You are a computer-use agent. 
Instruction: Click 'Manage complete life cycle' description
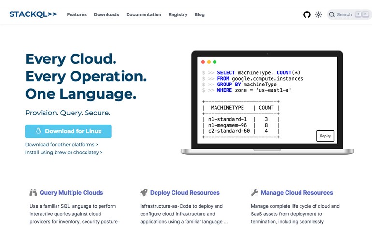click(295, 213)
